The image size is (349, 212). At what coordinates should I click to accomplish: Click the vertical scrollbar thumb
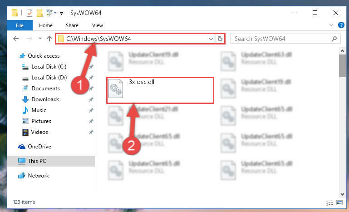[x=342, y=66]
